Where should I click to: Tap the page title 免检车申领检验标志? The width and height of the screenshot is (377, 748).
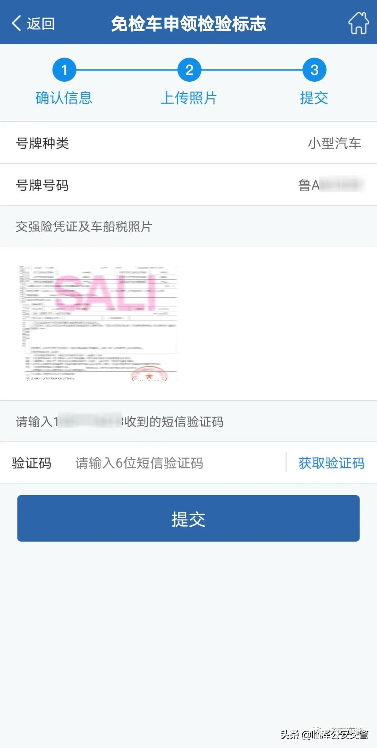click(x=188, y=24)
